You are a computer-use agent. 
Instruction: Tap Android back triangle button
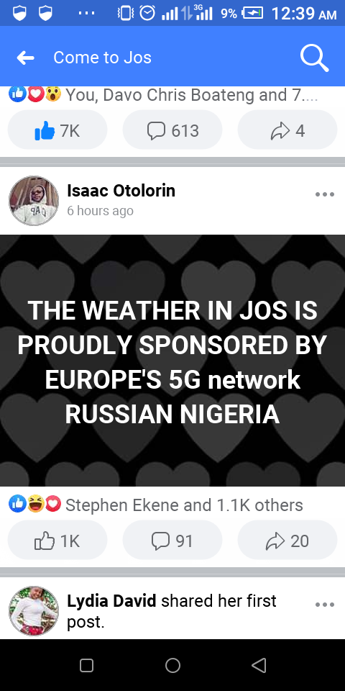pyautogui.click(x=259, y=665)
